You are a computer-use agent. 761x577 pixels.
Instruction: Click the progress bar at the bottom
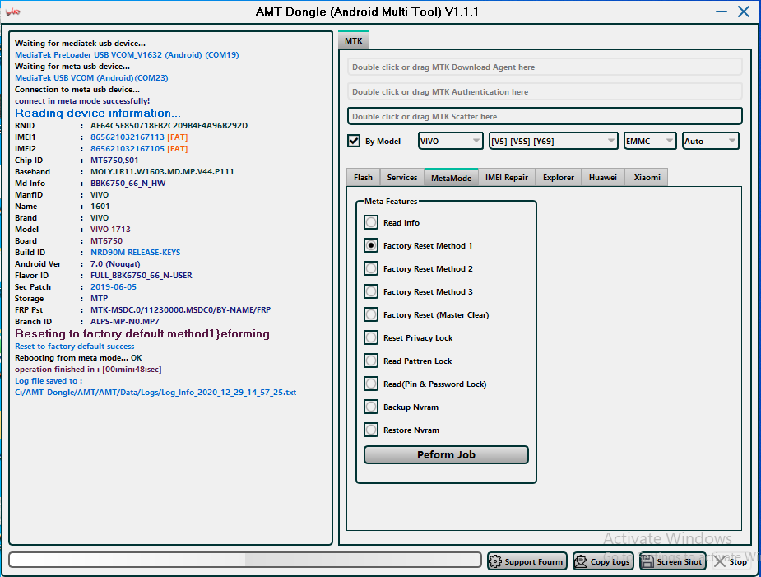point(245,560)
